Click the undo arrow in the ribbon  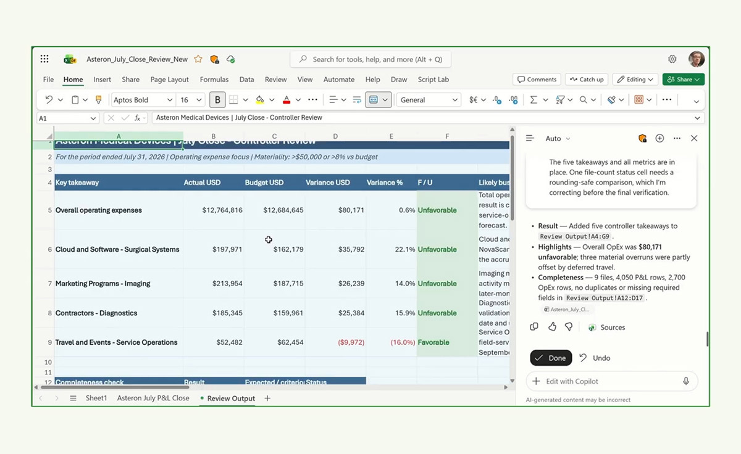tap(49, 100)
